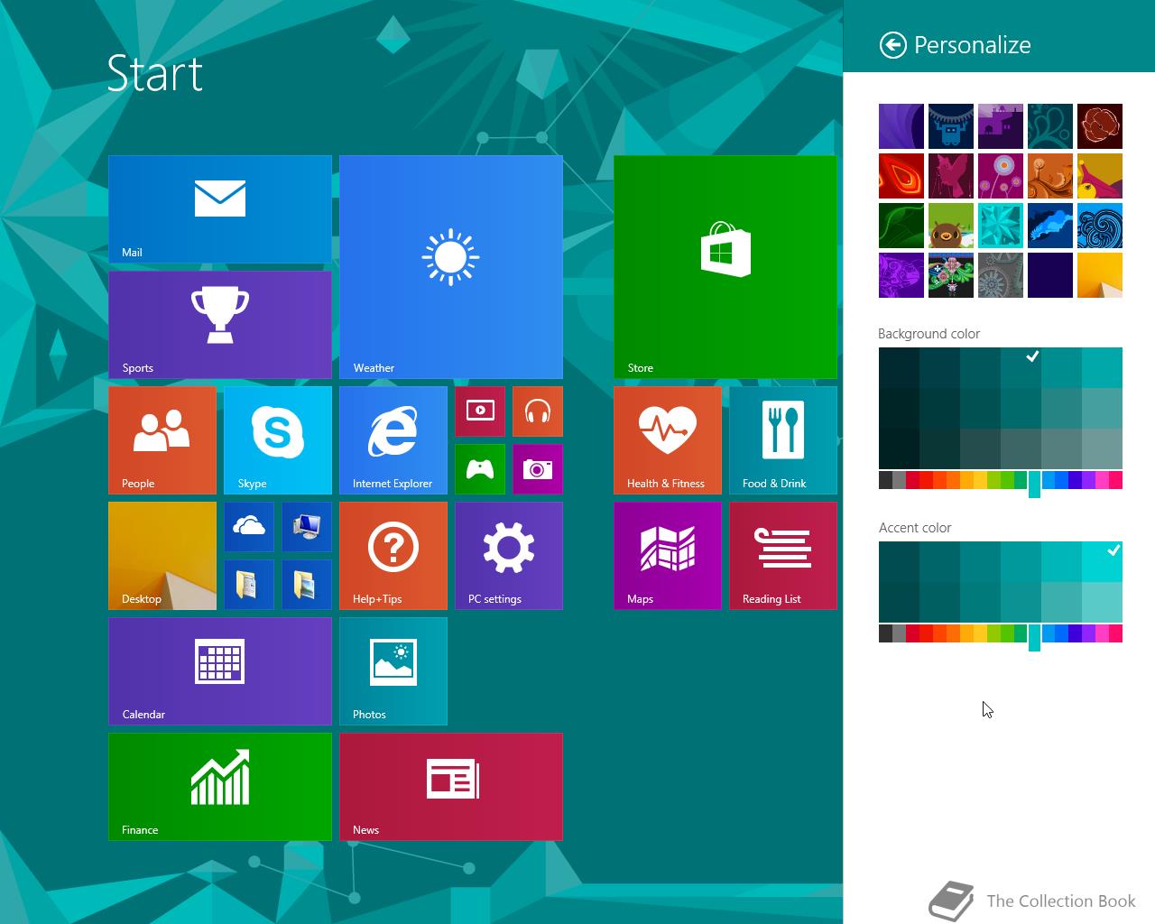The width and height of the screenshot is (1155, 924).
Task: Open the small Documents folder tile
Action: pyautogui.click(x=249, y=585)
